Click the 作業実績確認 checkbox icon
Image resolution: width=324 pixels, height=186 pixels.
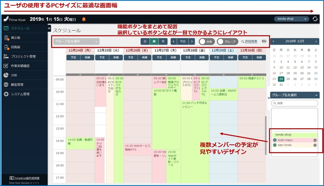click(6, 66)
